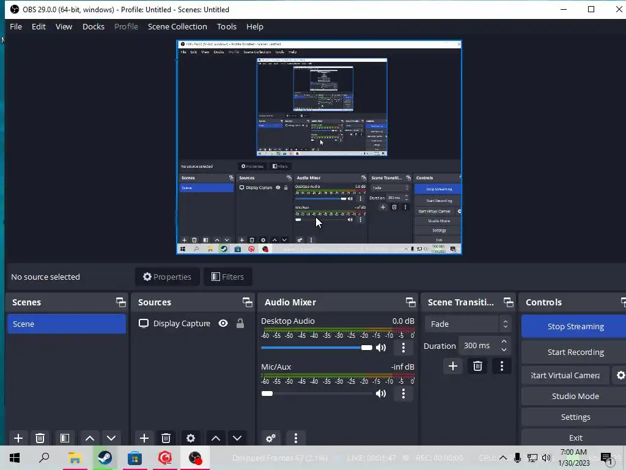Click Stop Streaming button
The image size is (626, 470).
coord(575,327)
